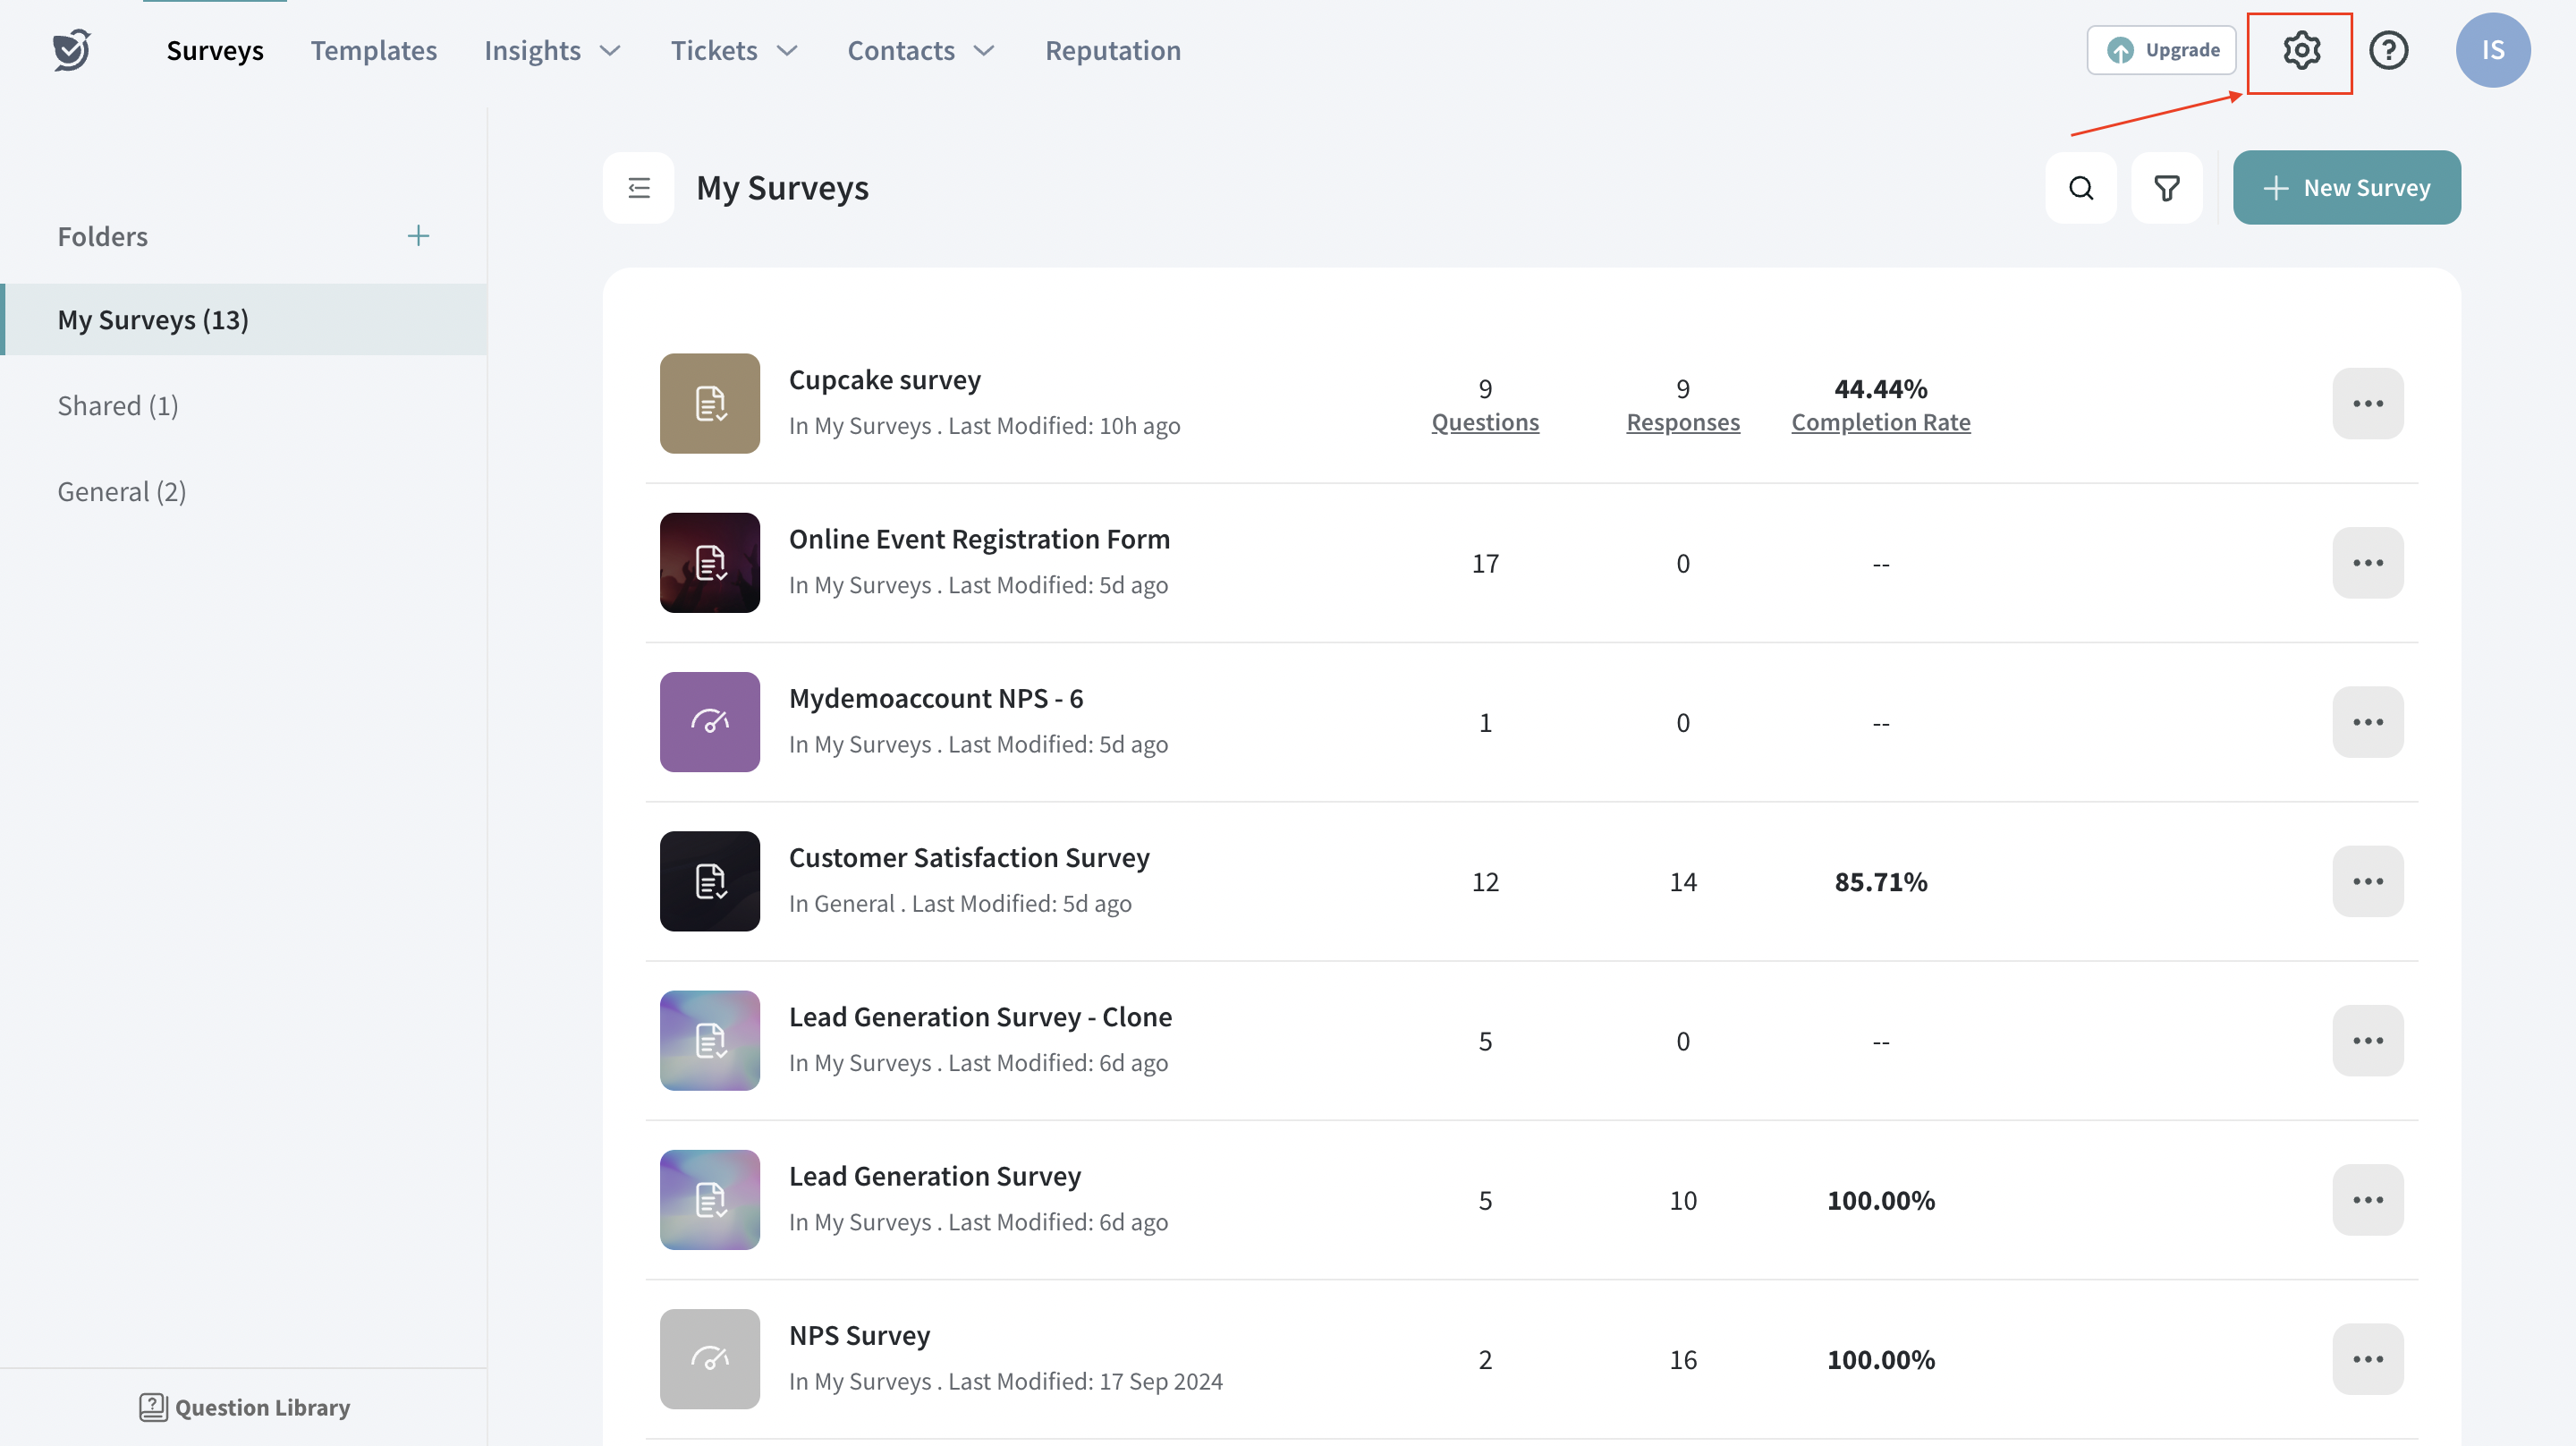Open the Reputation tab

1112,50
